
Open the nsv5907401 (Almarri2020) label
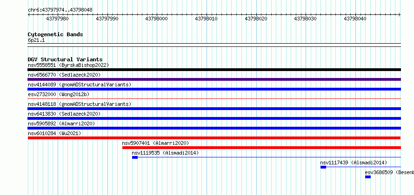pyautogui.click(x=155, y=143)
